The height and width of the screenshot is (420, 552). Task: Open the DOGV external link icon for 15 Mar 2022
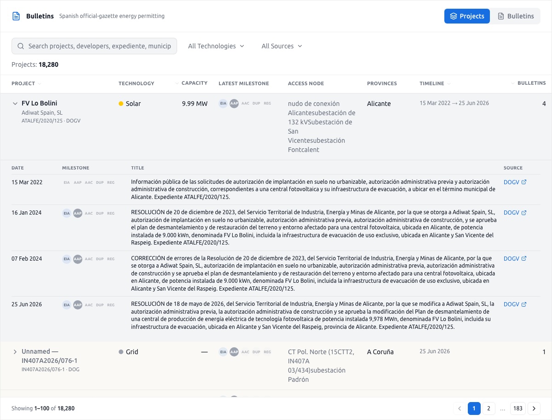click(523, 182)
